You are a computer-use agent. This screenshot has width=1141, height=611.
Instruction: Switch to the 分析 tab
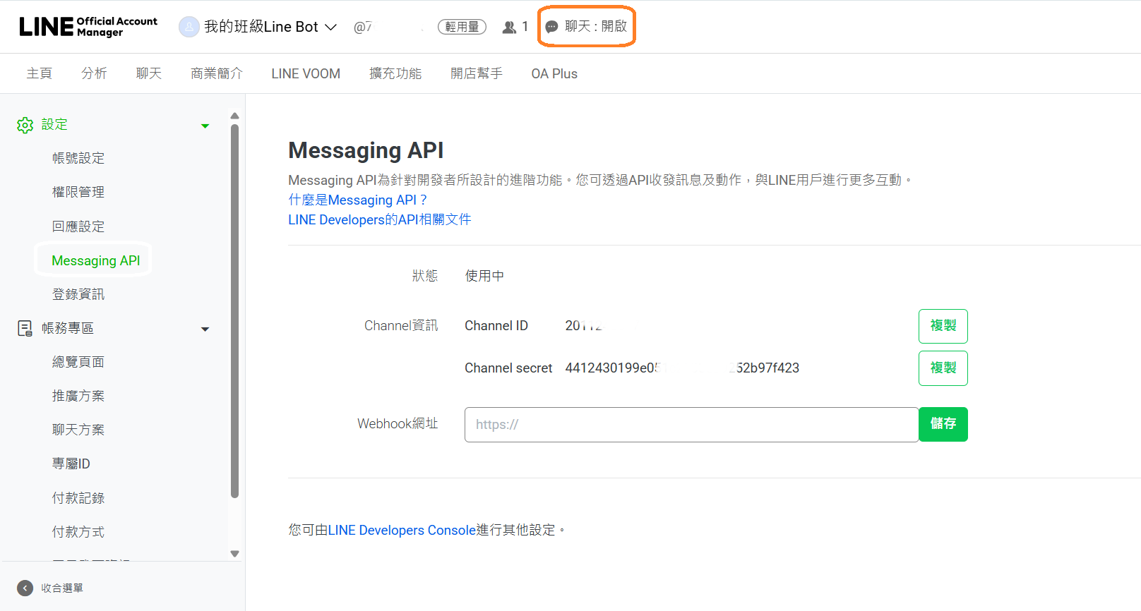click(94, 73)
